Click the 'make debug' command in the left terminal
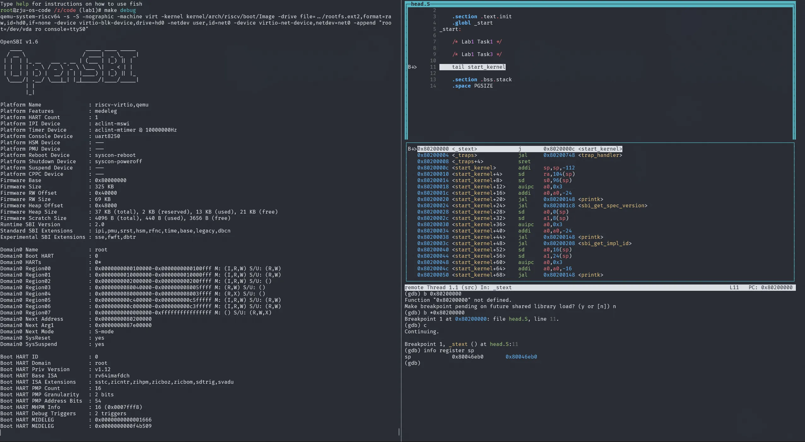Image resolution: width=805 pixels, height=442 pixels. [x=120, y=10]
